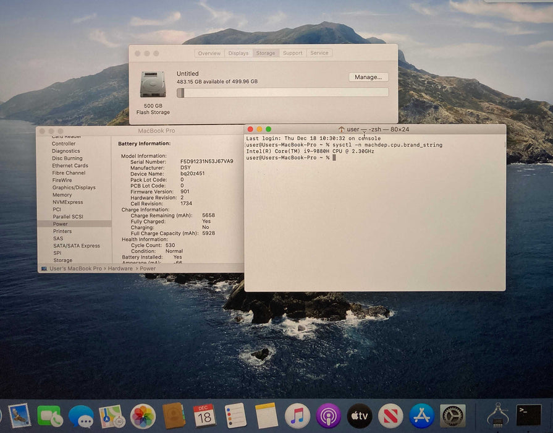Launch Photos from the Dock

click(143, 416)
